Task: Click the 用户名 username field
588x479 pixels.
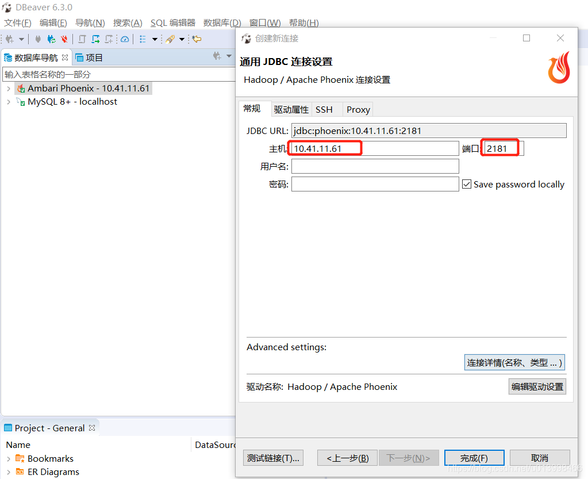Action: pyautogui.click(x=375, y=166)
